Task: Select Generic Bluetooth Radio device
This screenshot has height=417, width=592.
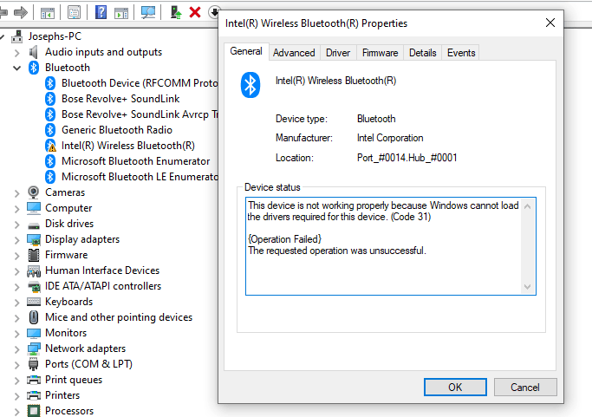Action: (x=117, y=130)
